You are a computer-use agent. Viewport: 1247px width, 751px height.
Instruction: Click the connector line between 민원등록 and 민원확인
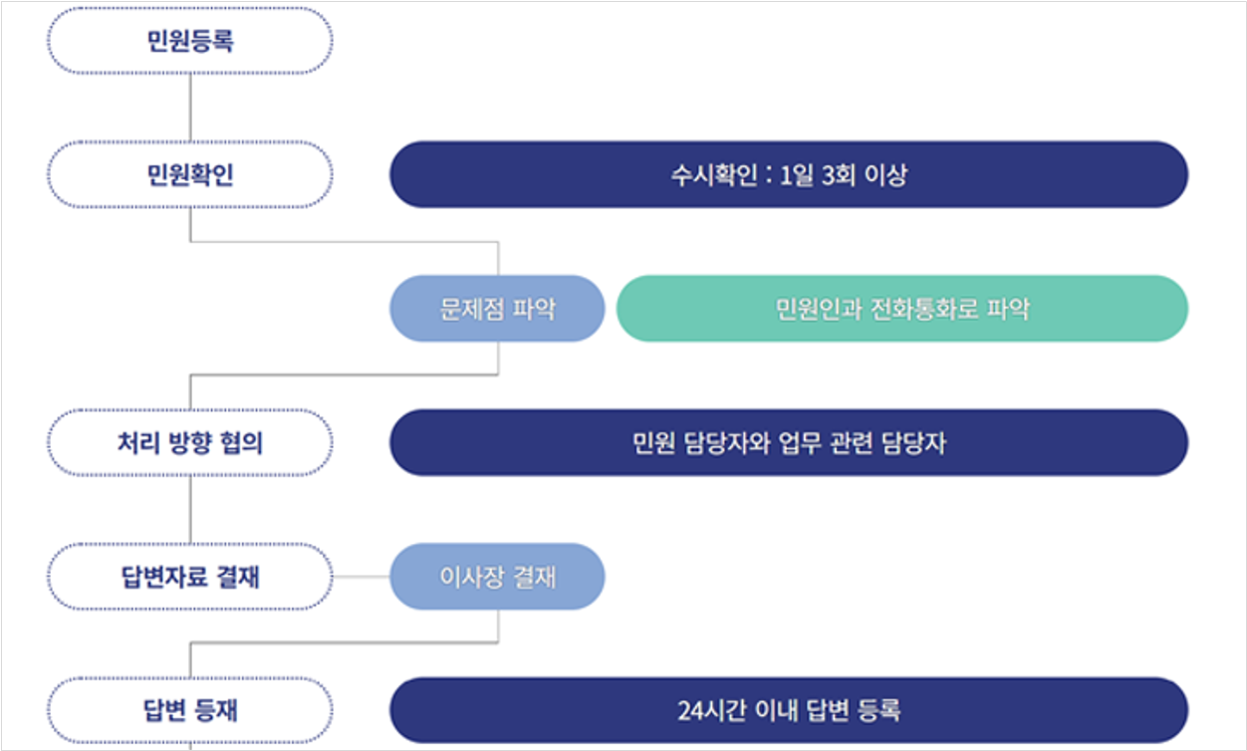tap(189, 108)
